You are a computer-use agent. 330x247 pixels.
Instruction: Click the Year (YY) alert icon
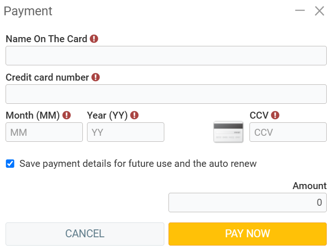(134, 115)
